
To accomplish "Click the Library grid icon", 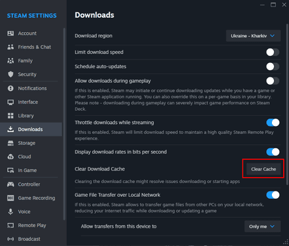I will 11,115.
